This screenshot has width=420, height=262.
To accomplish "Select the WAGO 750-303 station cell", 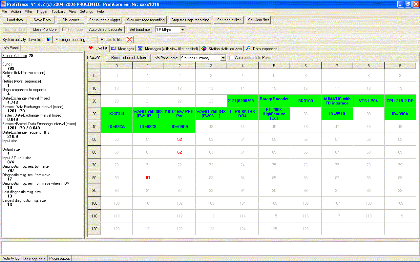I will click(x=148, y=114).
